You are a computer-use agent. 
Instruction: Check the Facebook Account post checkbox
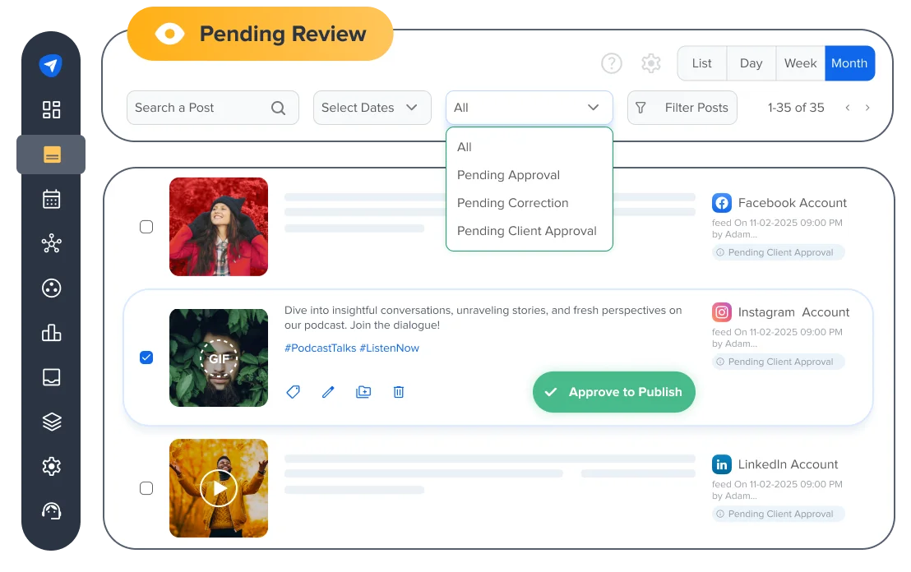(x=146, y=227)
